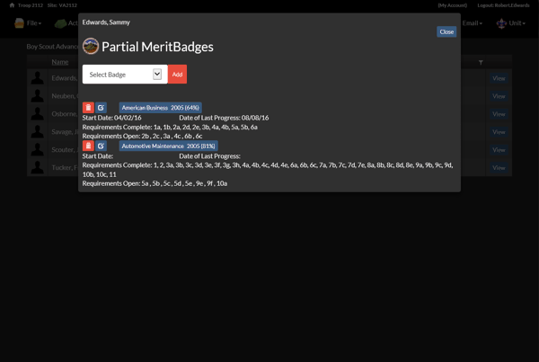Click the avatar icon for Scouter row
The height and width of the screenshot is (362, 539).
coord(37,149)
